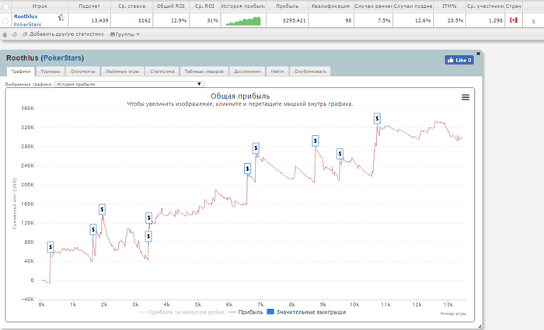The width and height of the screenshot is (544, 330).
Task: Sort by the Общий ROI column header
Action: 171,6
